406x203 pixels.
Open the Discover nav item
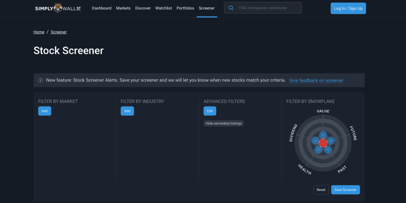143,8
